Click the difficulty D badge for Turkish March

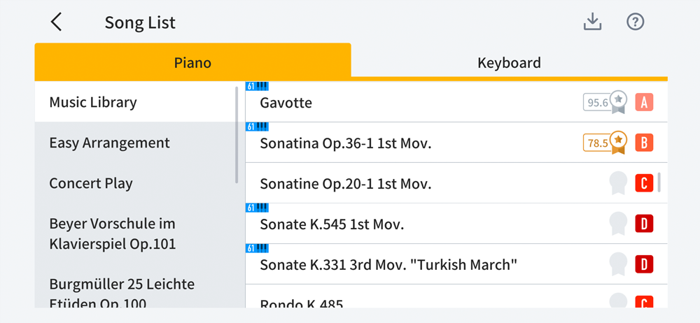(x=644, y=264)
